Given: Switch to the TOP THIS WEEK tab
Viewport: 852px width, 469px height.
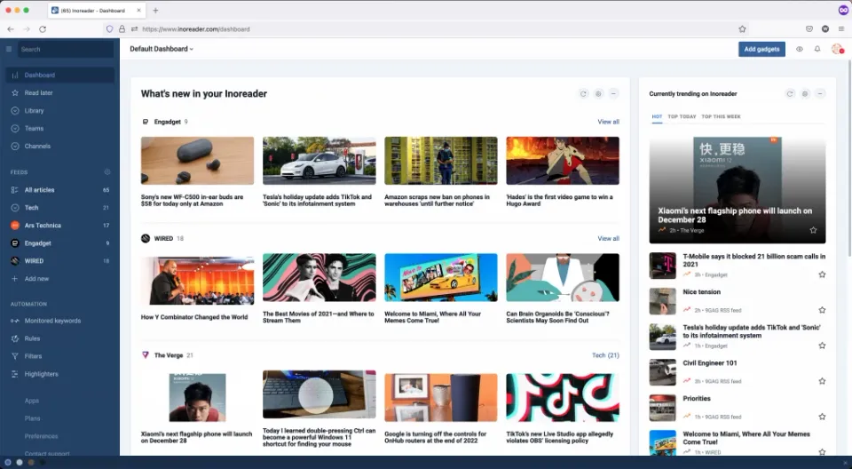Looking at the screenshot, I should [721, 116].
